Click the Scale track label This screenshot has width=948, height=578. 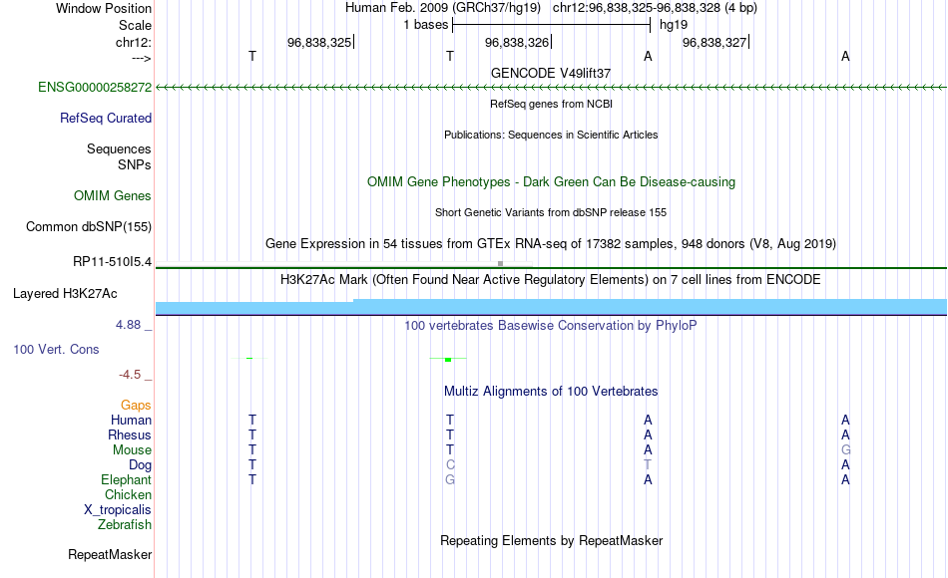point(135,25)
